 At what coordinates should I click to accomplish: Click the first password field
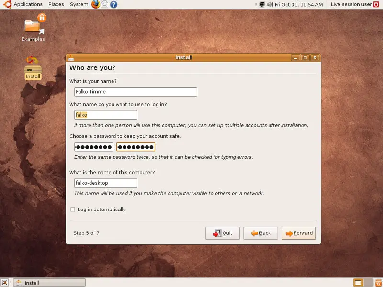94,147
